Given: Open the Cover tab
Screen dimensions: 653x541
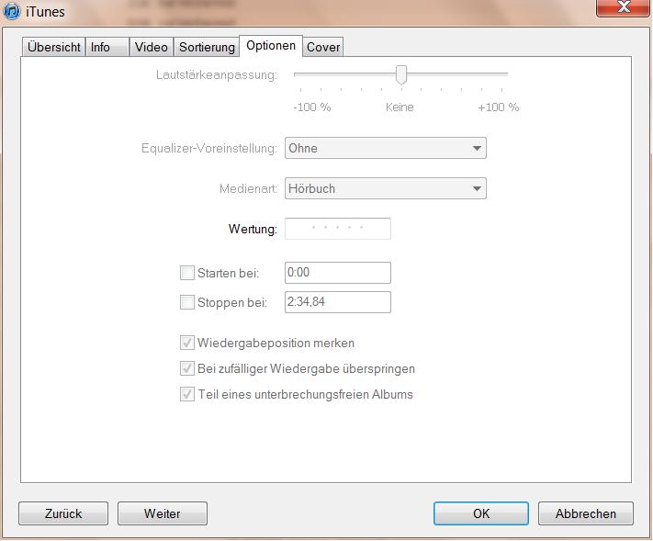Looking at the screenshot, I should (x=323, y=47).
